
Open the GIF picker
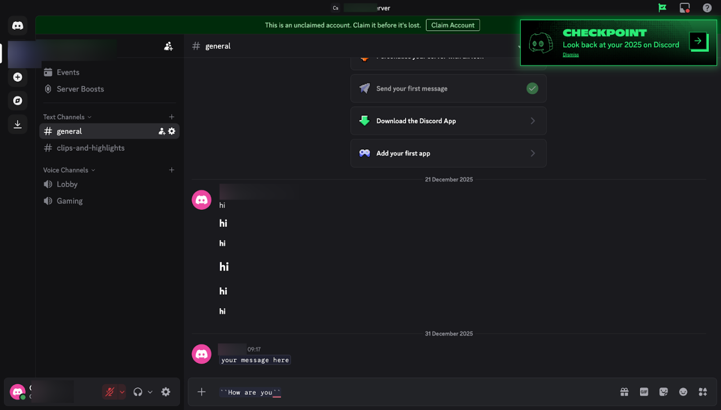pos(644,392)
